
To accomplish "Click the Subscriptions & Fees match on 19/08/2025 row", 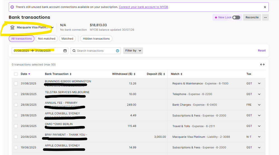I will 199,147.
